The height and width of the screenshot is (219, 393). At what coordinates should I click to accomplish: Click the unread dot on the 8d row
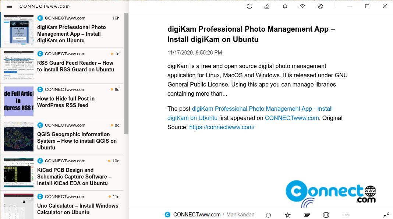click(112, 125)
